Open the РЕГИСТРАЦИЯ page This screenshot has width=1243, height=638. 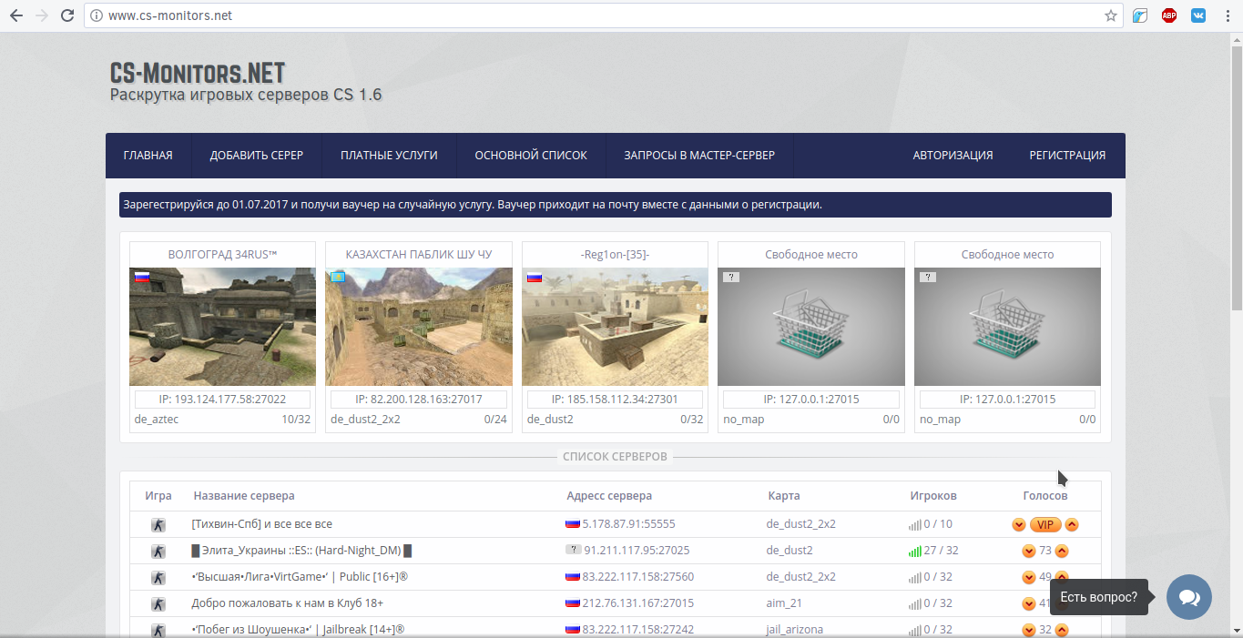(x=1067, y=156)
